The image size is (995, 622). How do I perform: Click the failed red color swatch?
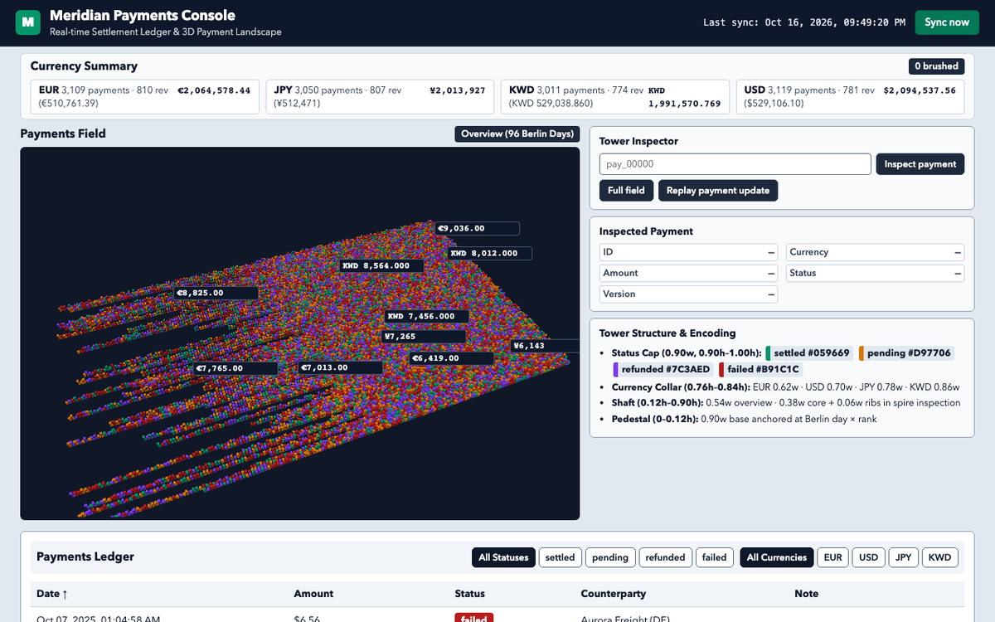[722, 370]
